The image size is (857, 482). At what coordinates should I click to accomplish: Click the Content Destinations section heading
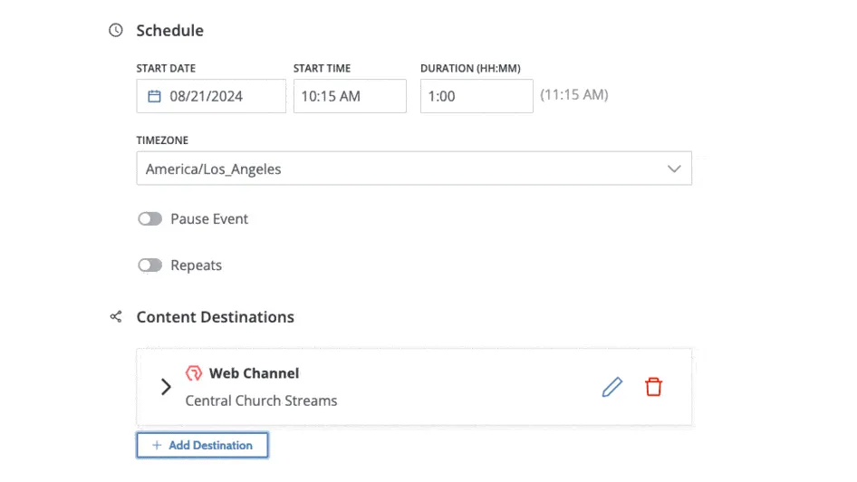[215, 316]
